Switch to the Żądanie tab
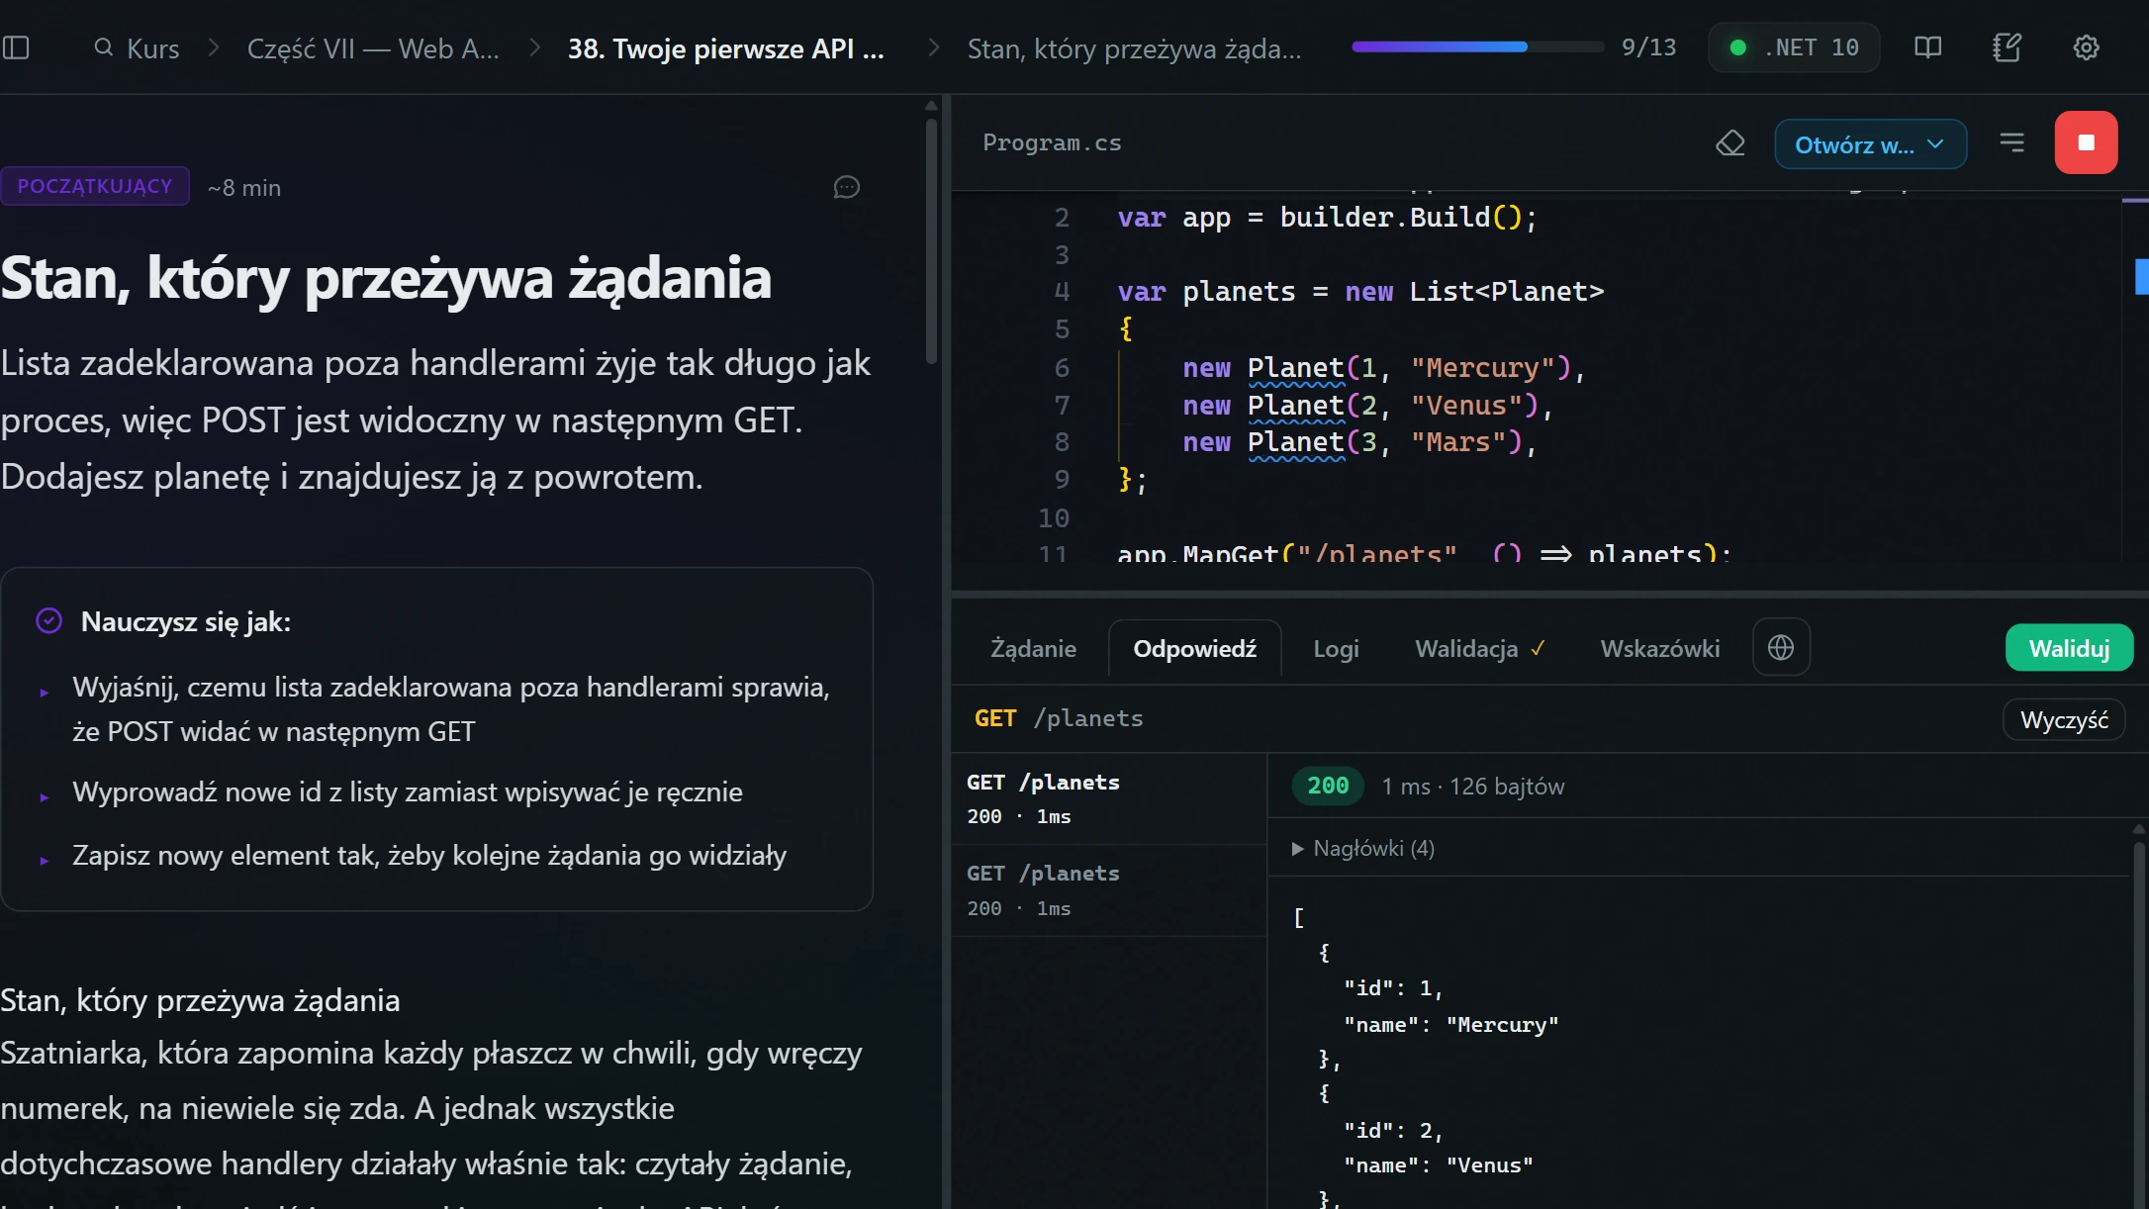 (1033, 649)
